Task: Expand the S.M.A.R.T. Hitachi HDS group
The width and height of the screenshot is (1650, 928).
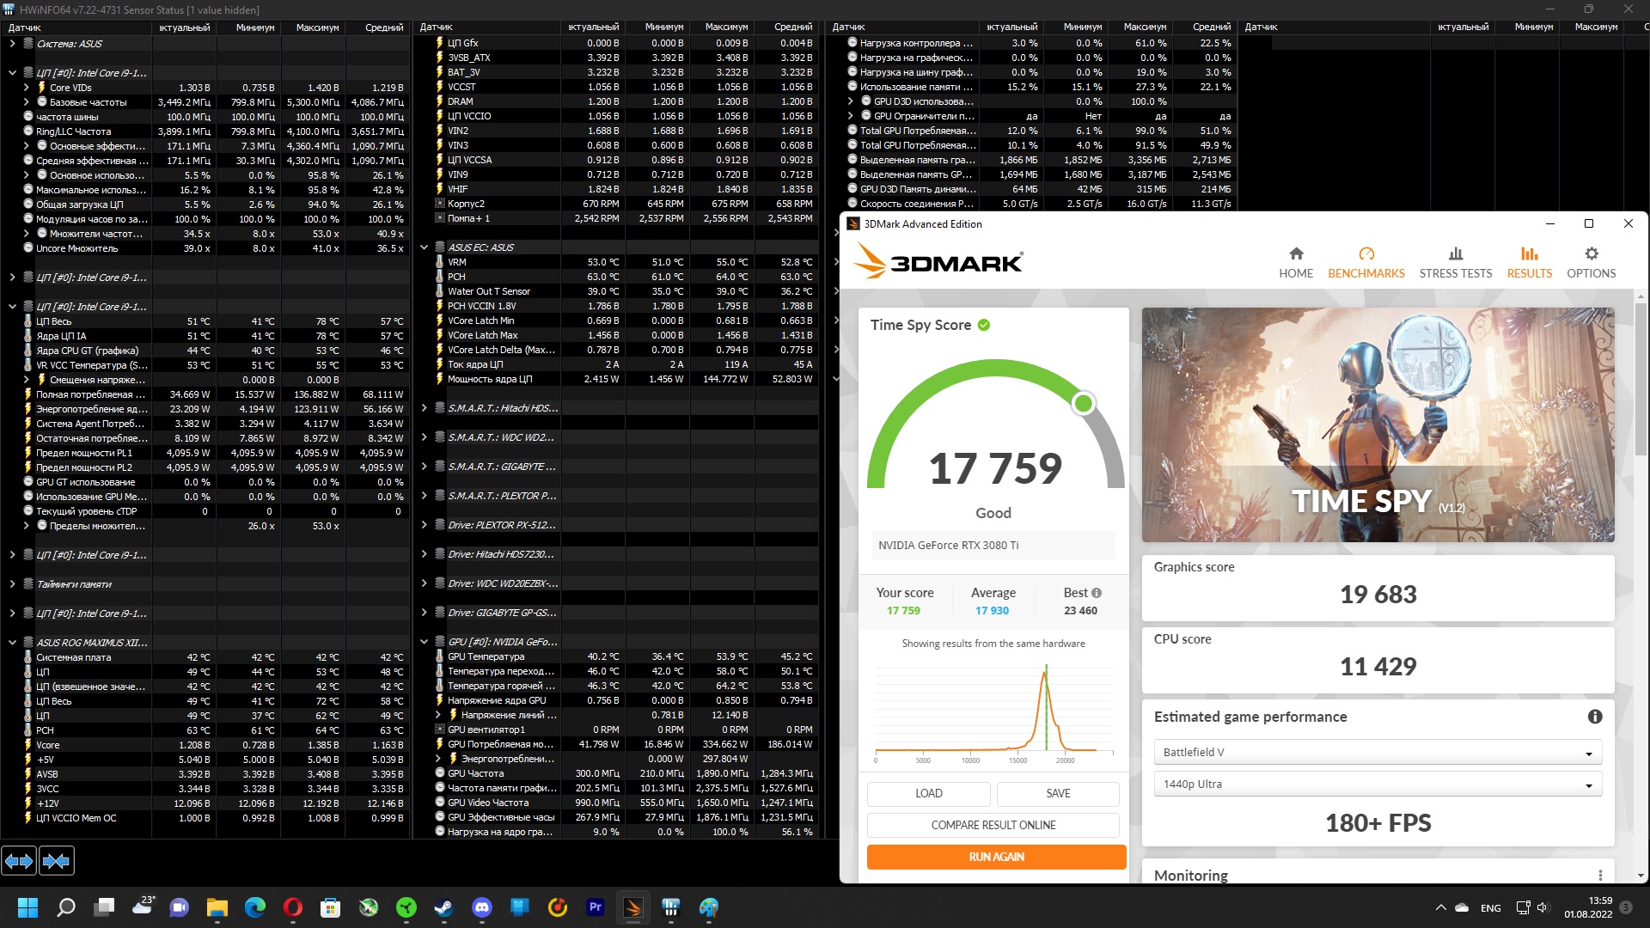Action: click(x=424, y=408)
